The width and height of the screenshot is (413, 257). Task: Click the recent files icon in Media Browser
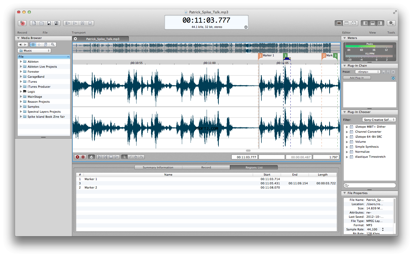click(x=46, y=45)
